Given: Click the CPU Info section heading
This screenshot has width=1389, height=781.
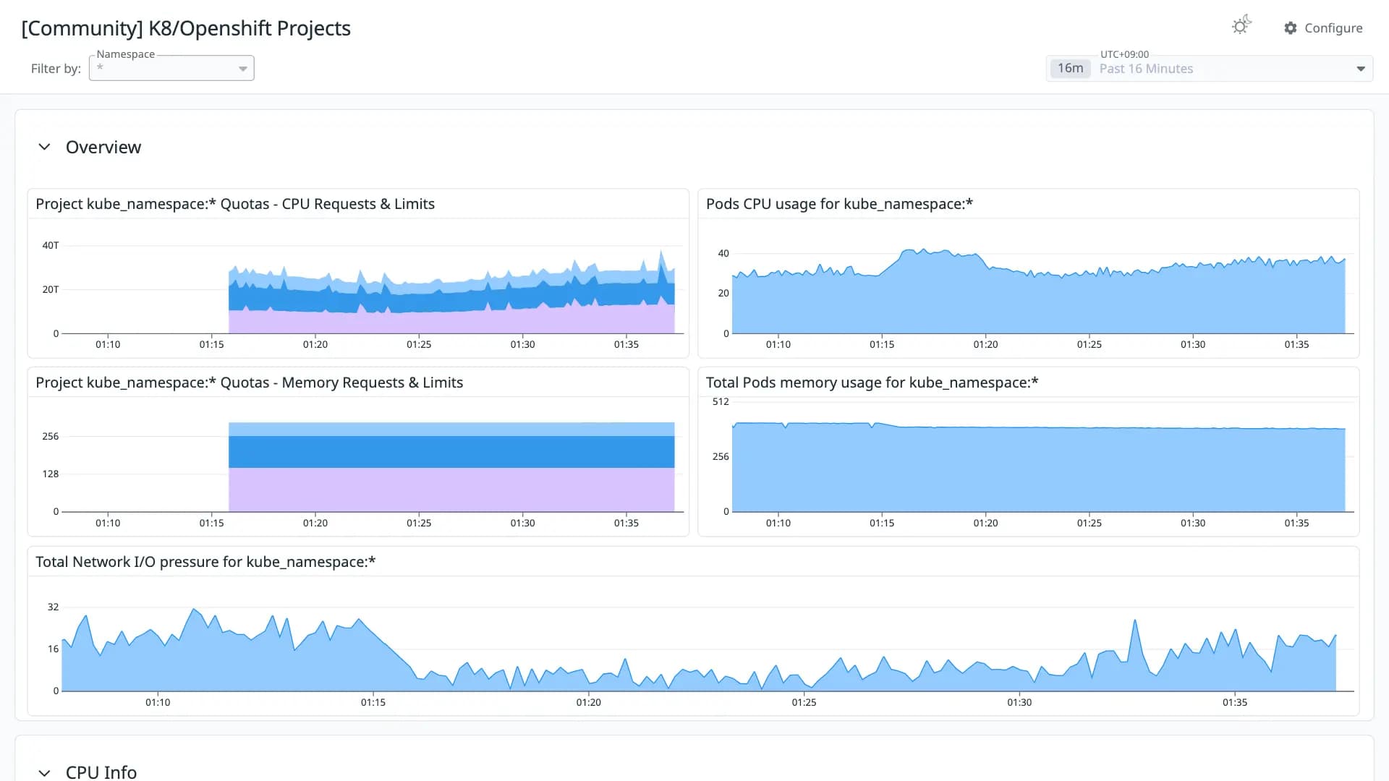Looking at the screenshot, I should [101, 772].
